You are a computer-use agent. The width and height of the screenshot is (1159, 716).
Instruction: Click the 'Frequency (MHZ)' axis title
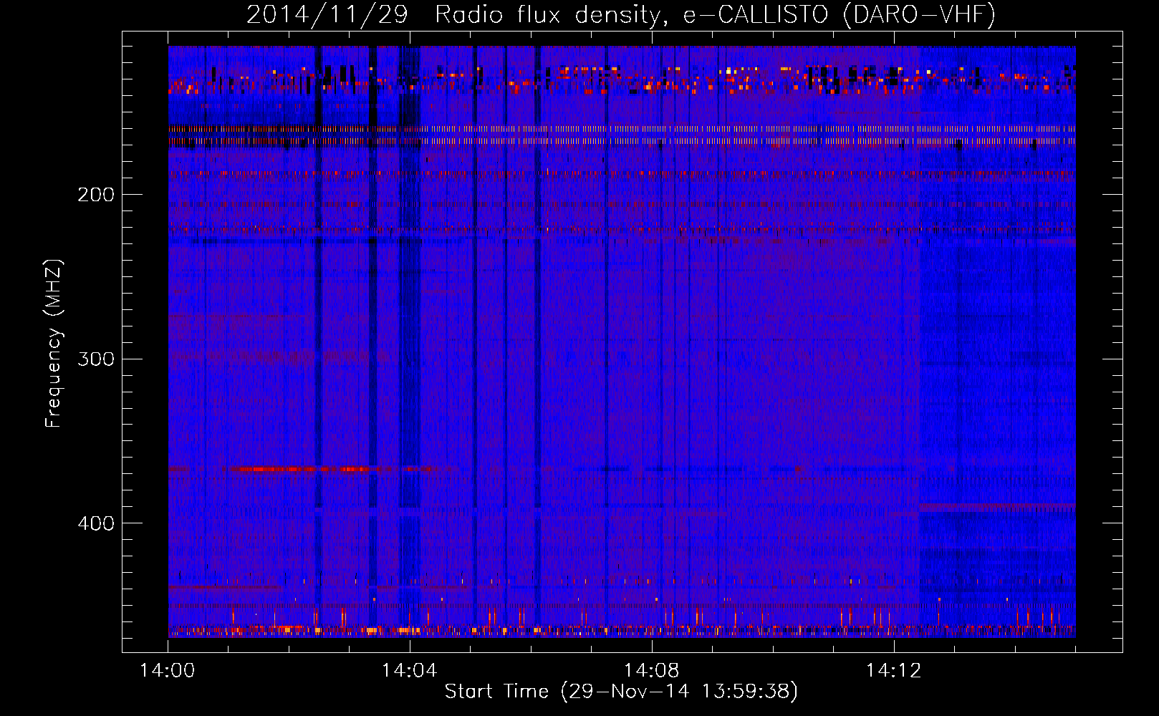54,344
